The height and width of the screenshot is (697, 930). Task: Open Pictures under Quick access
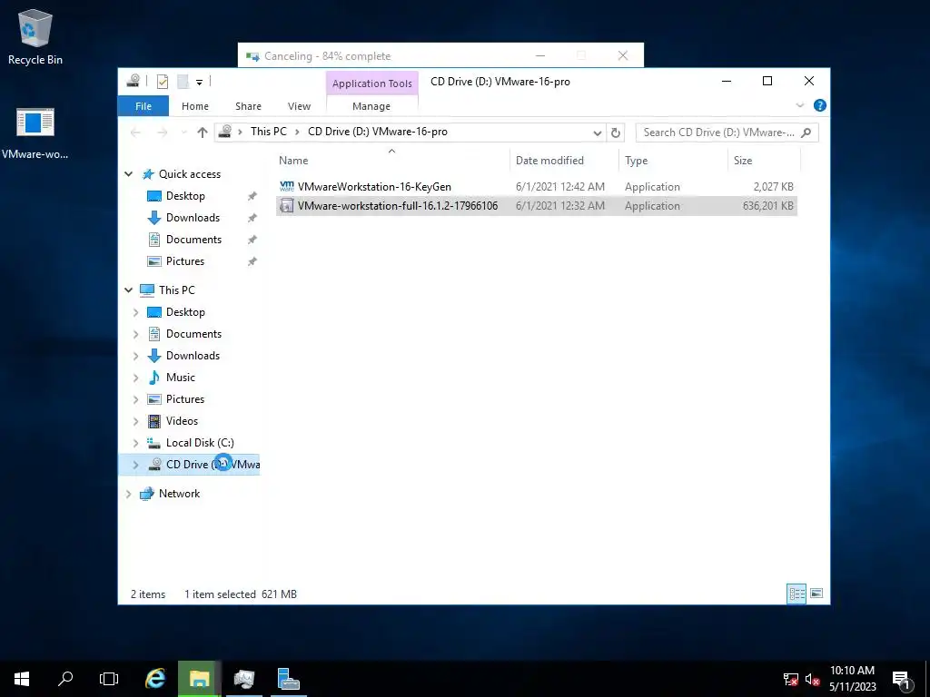pyautogui.click(x=185, y=261)
